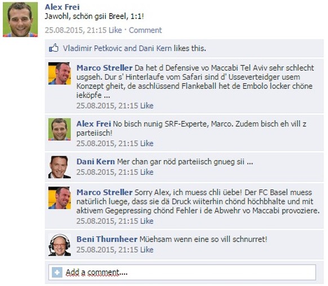The height and width of the screenshot is (286, 328).
Task: Open Alex Frei's large profile picture
Action: pyautogui.click(x=20, y=20)
